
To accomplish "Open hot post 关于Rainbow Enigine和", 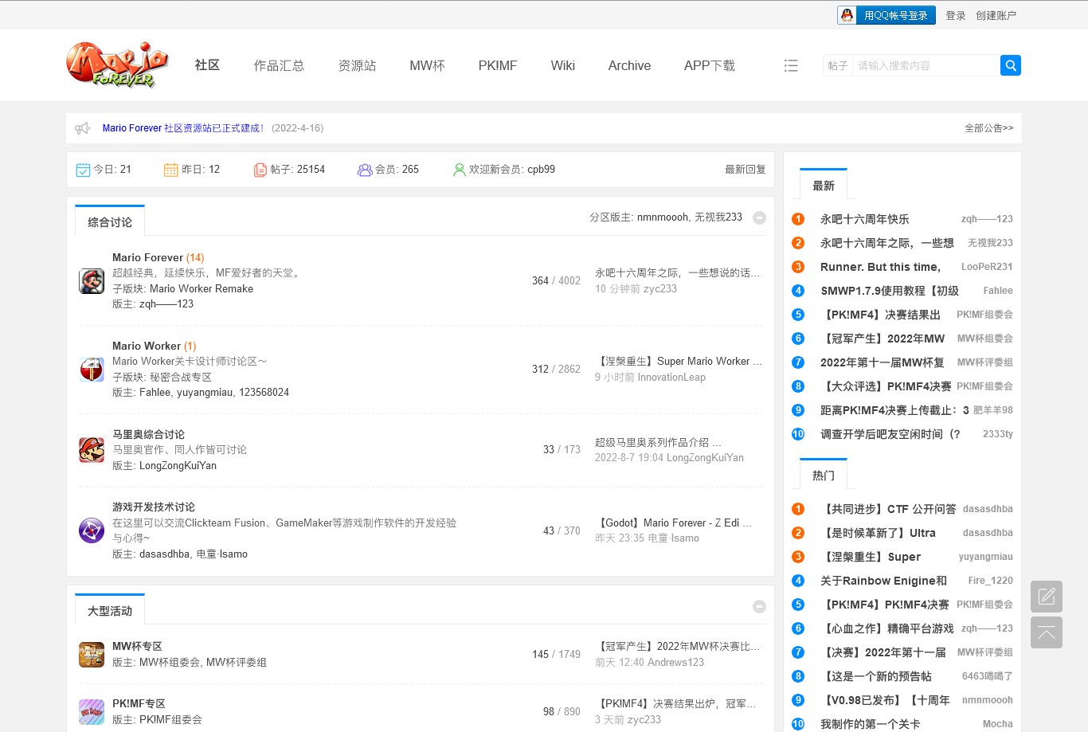I will pos(883,581).
